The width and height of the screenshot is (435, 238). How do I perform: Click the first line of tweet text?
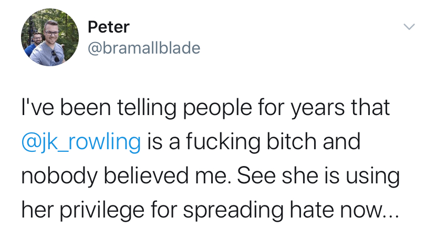coord(205,108)
